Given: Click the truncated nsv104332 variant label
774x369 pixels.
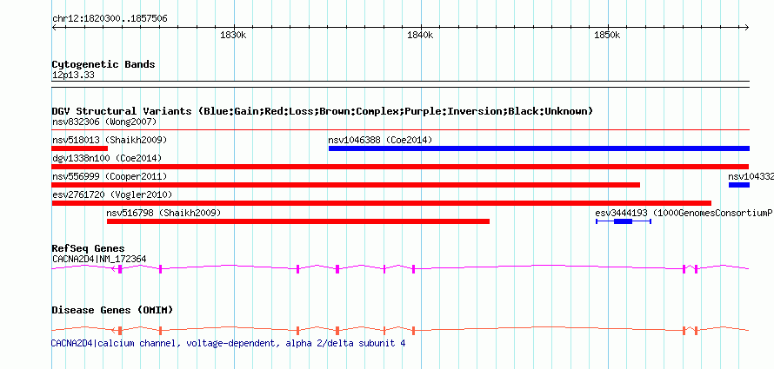Looking at the screenshot, I should [x=751, y=176].
